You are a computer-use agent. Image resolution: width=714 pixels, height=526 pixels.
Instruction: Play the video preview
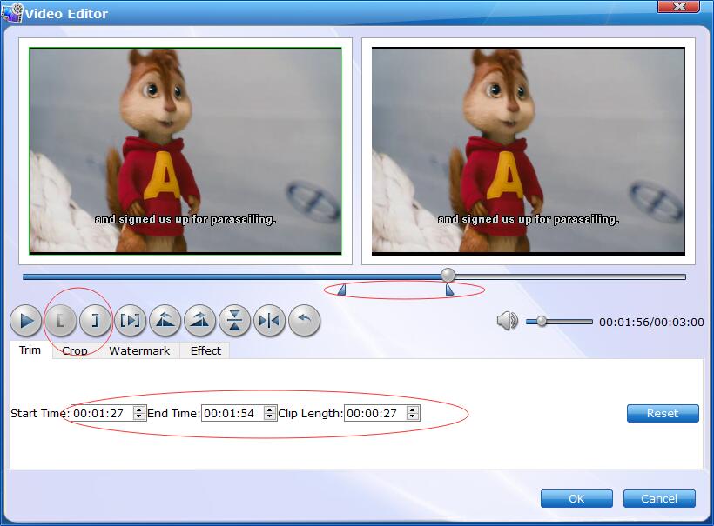pyautogui.click(x=25, y=321)
